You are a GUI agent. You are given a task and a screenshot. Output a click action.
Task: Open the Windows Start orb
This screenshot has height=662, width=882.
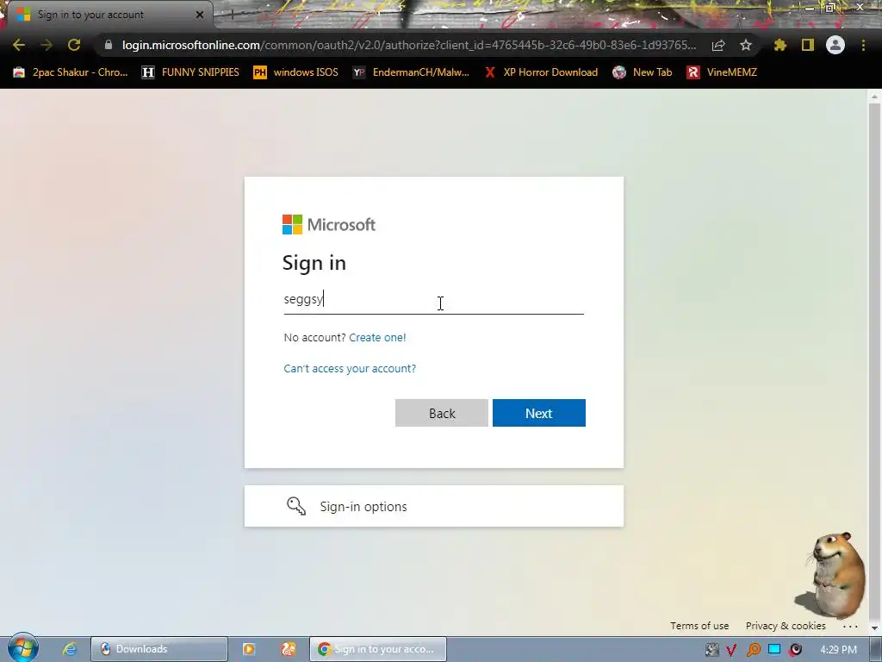[22, 648]
